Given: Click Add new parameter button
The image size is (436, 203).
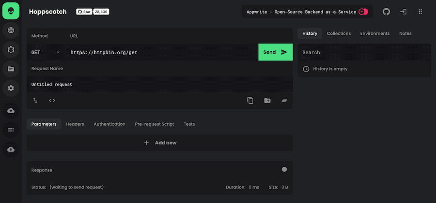Looking at the screenshot, I should [x=160, y=143].
